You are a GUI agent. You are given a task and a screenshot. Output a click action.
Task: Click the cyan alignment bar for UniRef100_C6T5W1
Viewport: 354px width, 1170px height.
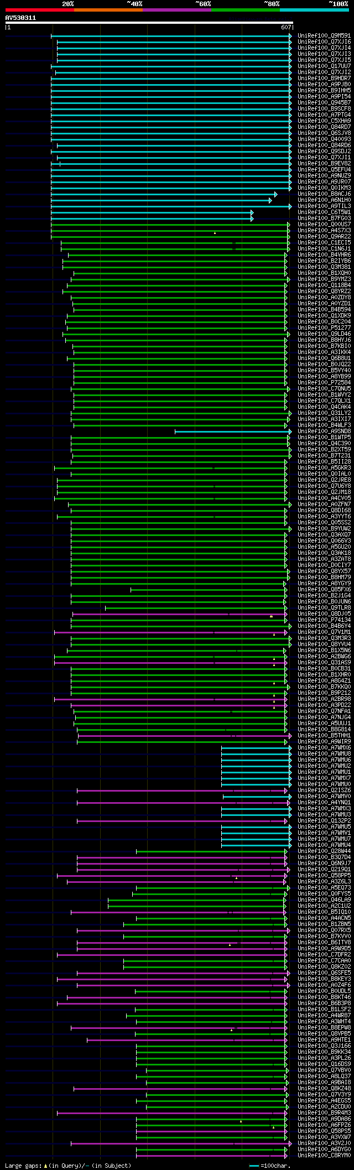tap(152, 212)
